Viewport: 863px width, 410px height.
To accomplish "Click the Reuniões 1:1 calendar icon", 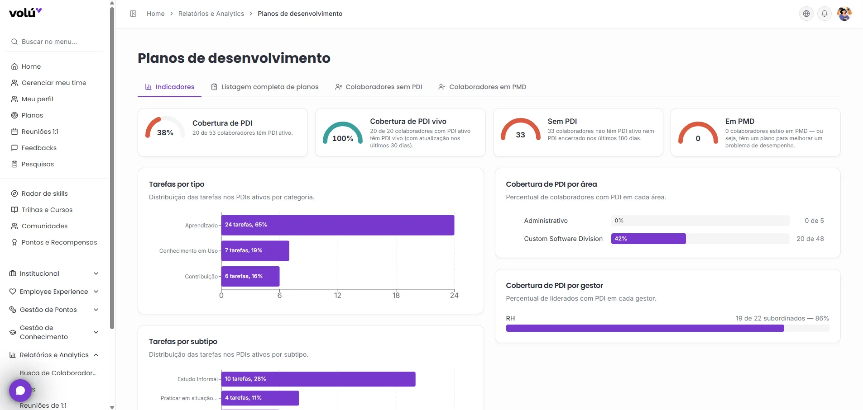I will tap(14, 132).
